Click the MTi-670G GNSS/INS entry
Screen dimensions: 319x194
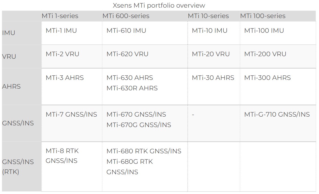(139, 125)
